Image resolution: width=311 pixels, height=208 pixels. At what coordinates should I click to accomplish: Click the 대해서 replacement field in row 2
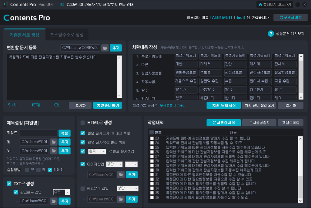pyautogui.click(x=211, y=64)
